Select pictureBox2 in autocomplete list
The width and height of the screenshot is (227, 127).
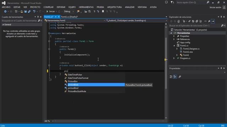pyautogui.click(x=95, y=88)
